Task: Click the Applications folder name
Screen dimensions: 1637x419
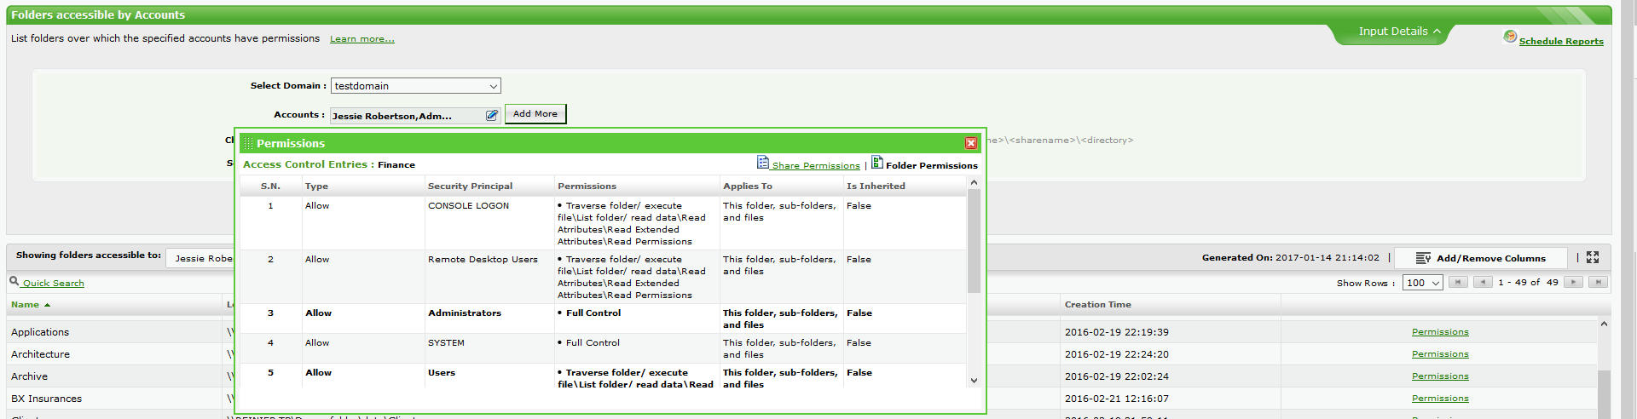Action: pos(40,332)
